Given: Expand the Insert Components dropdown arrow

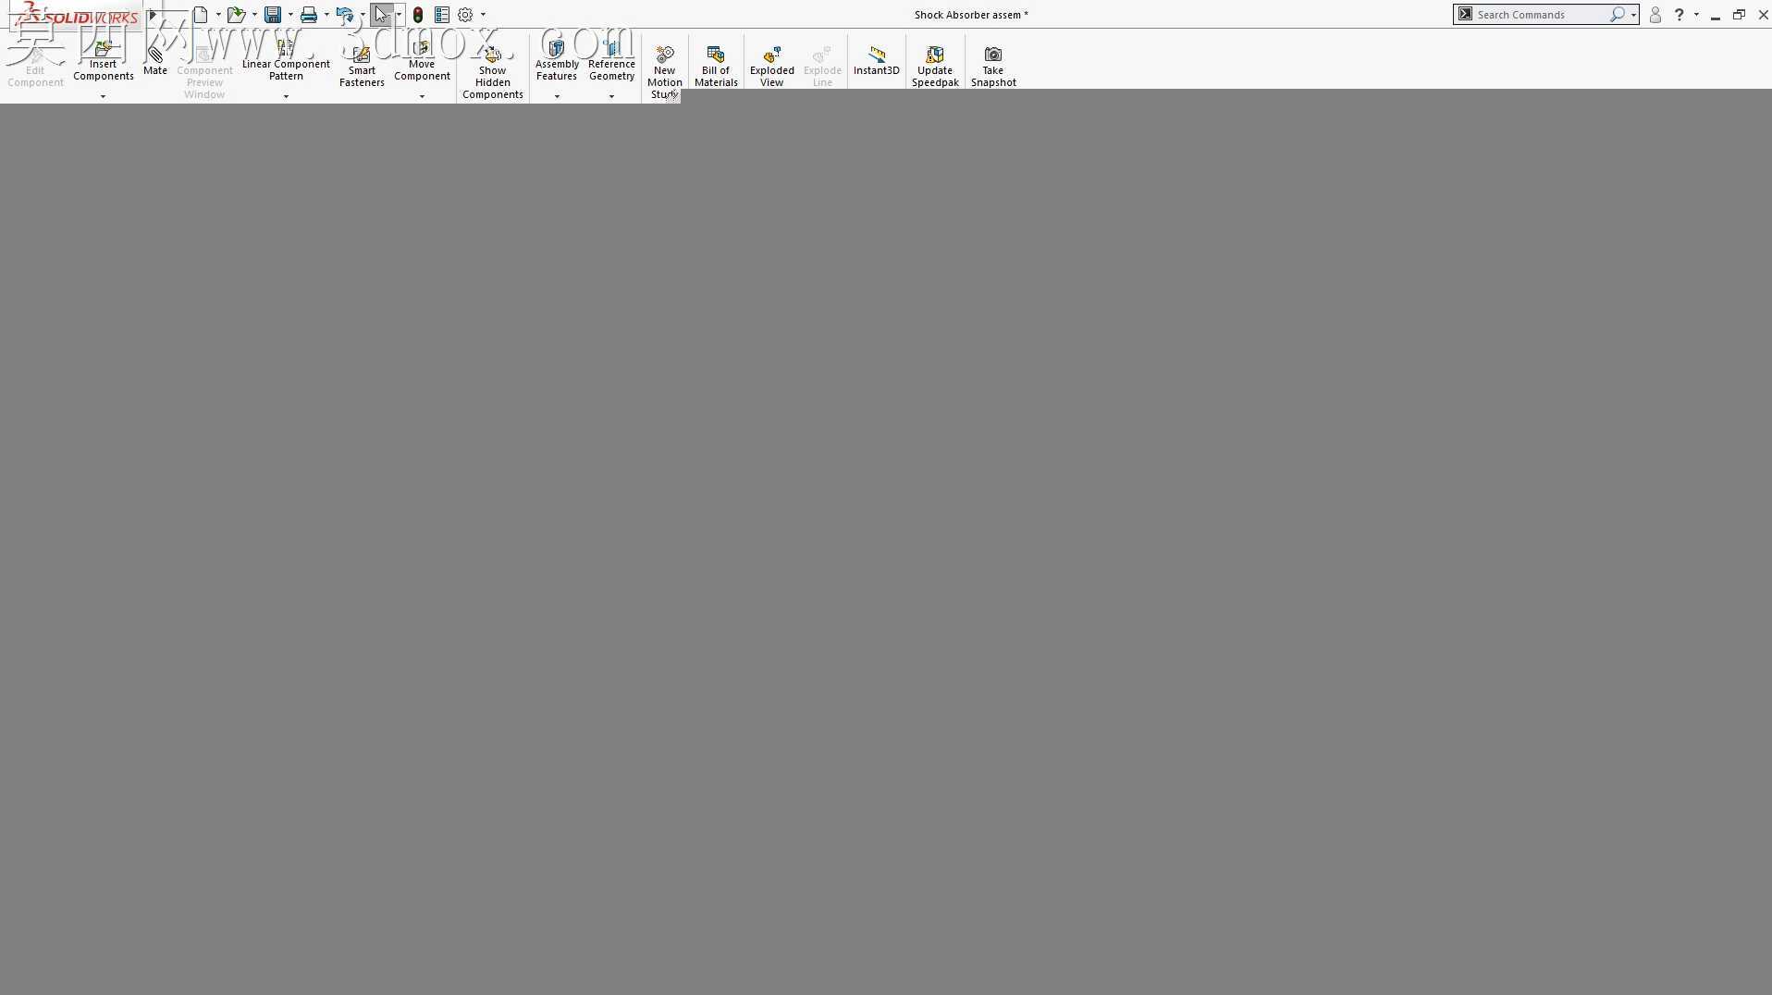Looking at the screenshot, I should [x=103, y=96].
